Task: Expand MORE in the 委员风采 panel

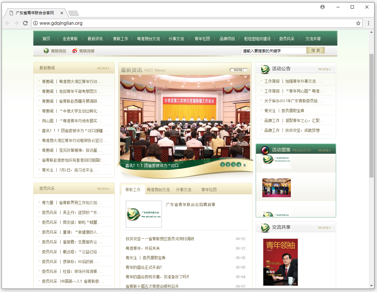Action: point(103,189)
